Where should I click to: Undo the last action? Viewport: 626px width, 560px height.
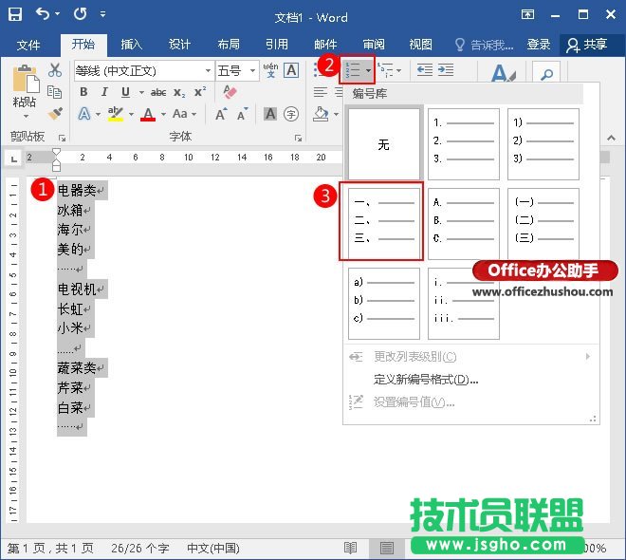43,13
